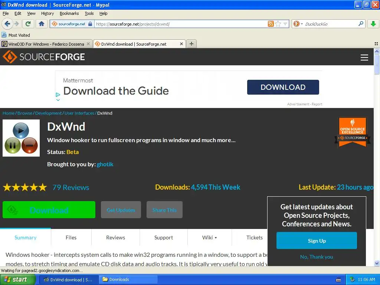This screenshot has width=380, height=285.
Task: Select the Tickets tab
Action: coord(255,237)
